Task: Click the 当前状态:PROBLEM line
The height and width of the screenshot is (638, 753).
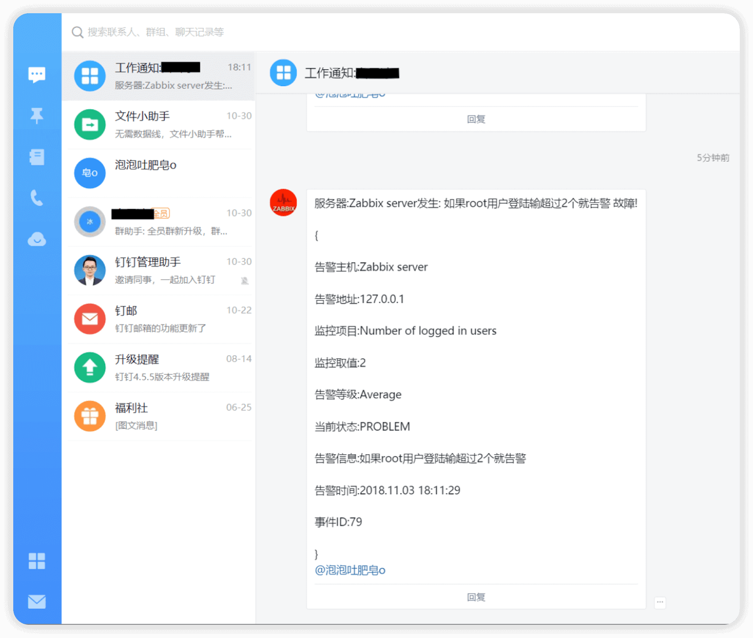Action: click(x=362, y=427)
